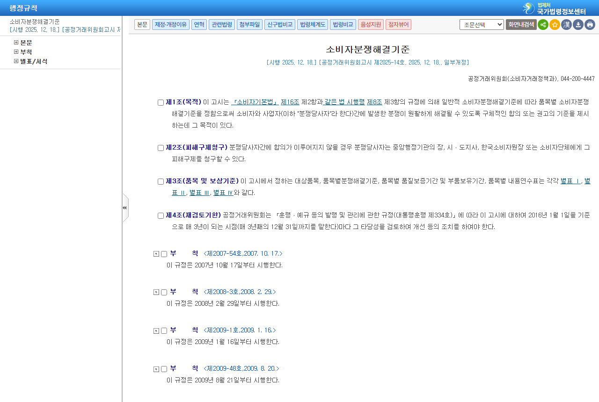This screenshot has width=599, height=402.
Task: Open the 조문선택 dropdown
Action: click(x=482, y=25)
